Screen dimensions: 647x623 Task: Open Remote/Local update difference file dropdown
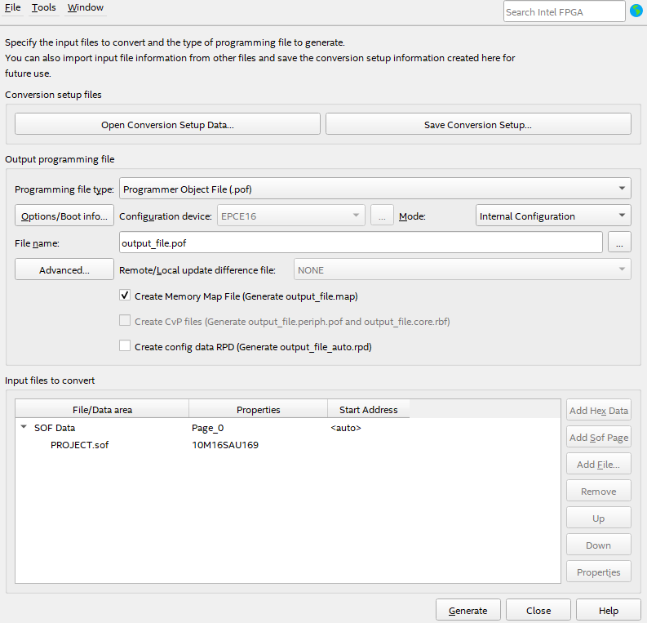pos(462,269)
